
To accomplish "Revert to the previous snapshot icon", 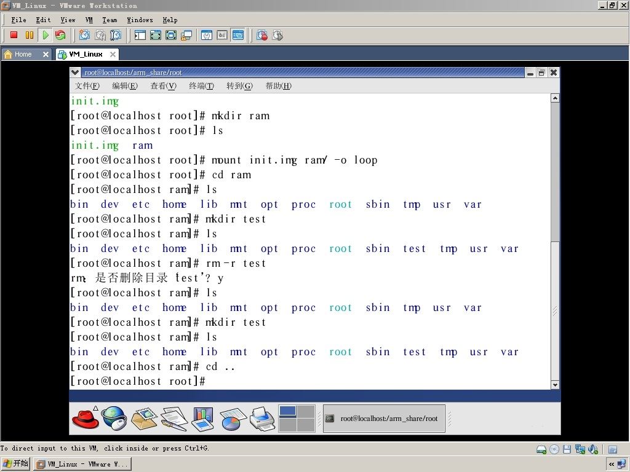I will coord(100,35).
